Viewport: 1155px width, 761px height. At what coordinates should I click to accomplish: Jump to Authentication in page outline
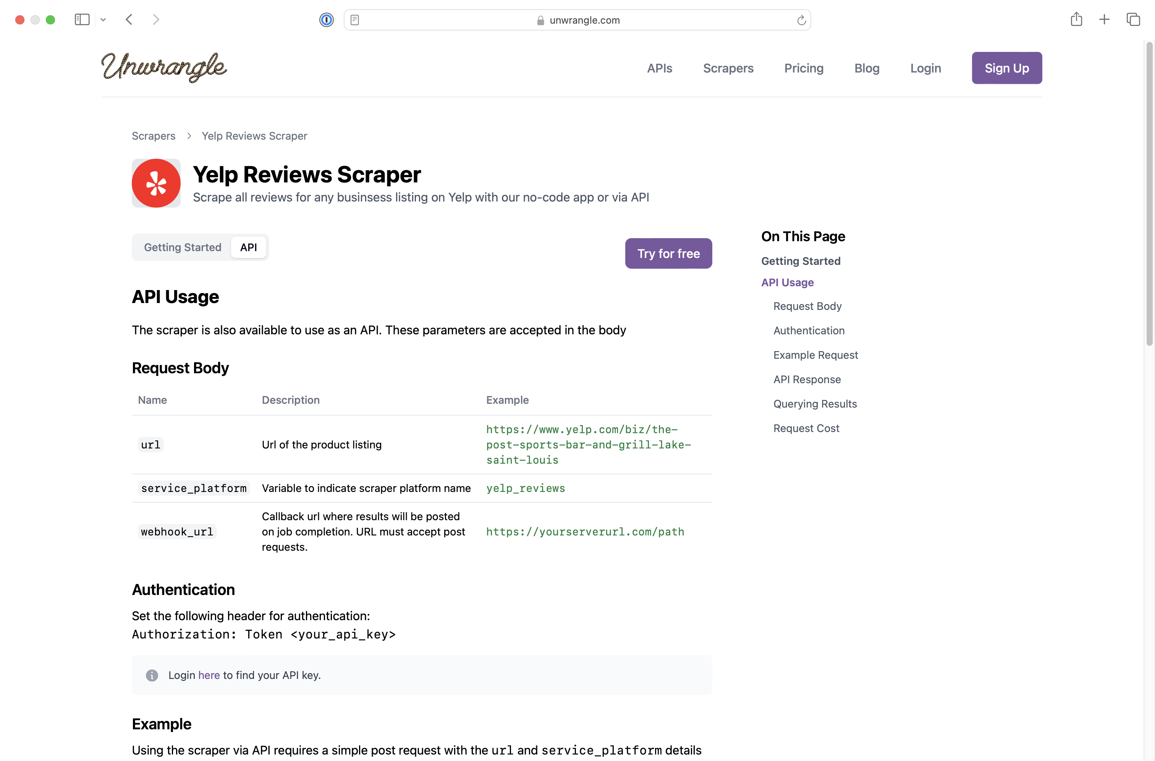809,331
